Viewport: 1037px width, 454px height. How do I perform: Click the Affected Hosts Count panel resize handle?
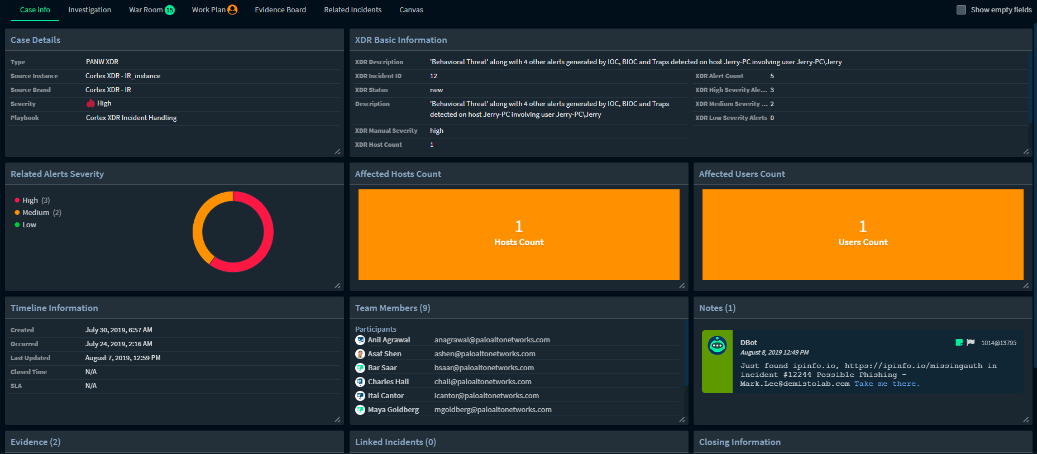pyautogui.click(x=682, y=285)
